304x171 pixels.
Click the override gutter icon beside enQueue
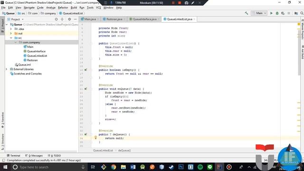pos(85,89)
